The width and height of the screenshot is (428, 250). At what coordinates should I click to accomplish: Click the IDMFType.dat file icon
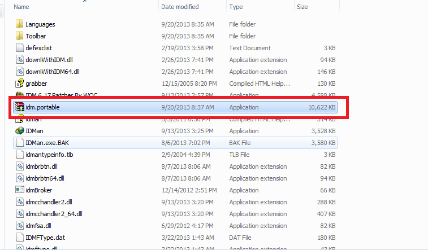click(x=20, y=238)
